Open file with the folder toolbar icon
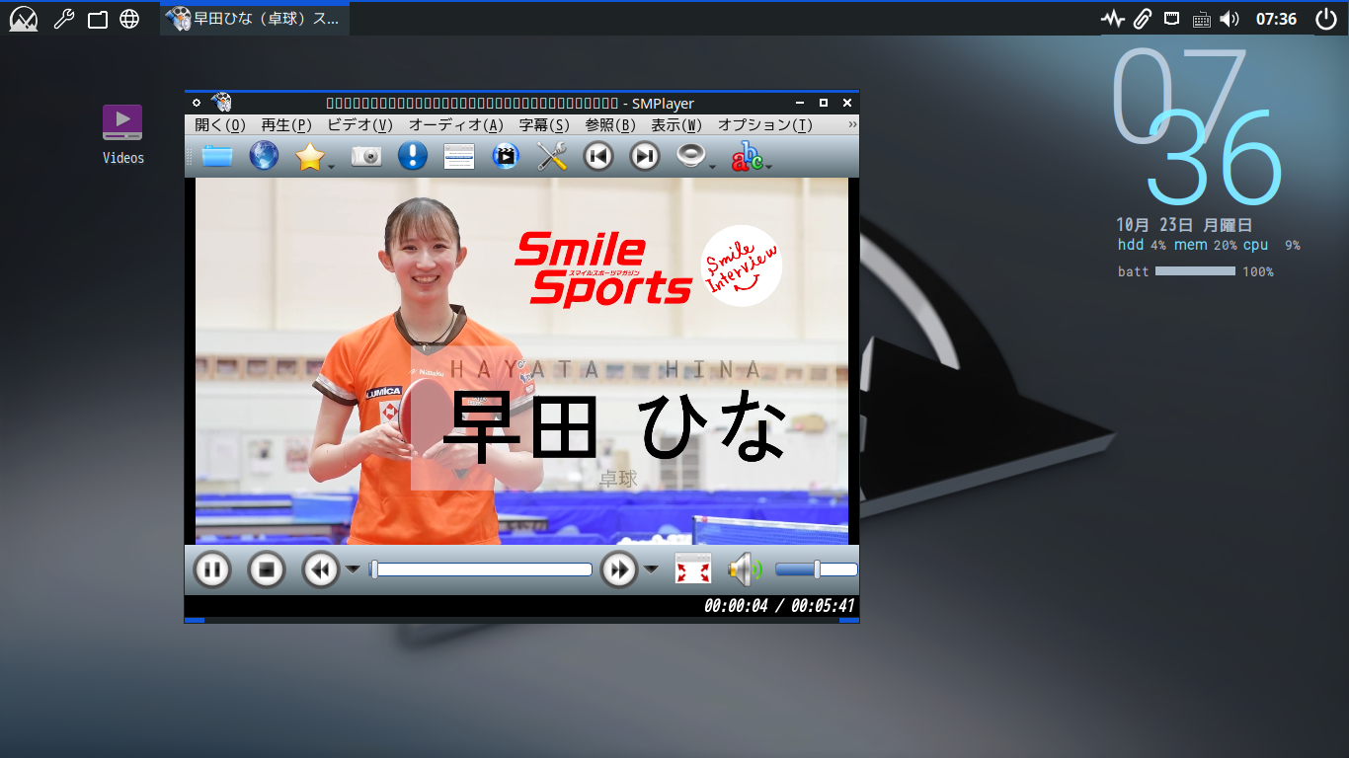Screen dimensions: 1349x758 216,156
